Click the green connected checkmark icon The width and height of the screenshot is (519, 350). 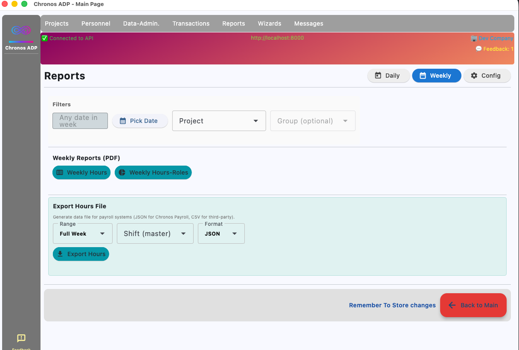(44, 38)
